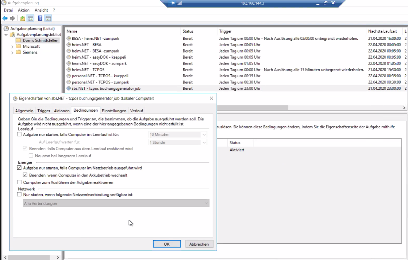Close the Eigenschaften dialog with X
The height and width of the screenshot is (260, 408).
point(211,98)
